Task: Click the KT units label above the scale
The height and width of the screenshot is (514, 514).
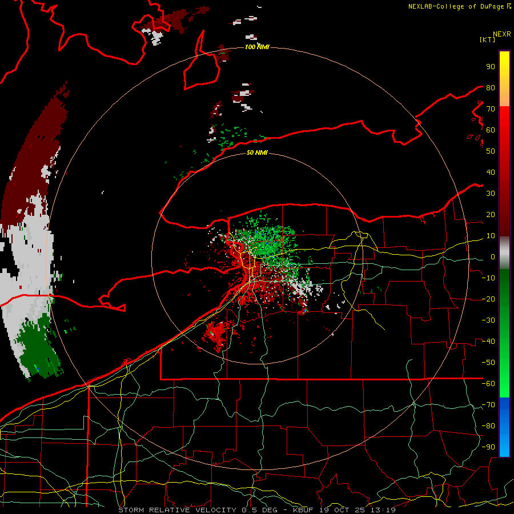Action: (488, 39)
